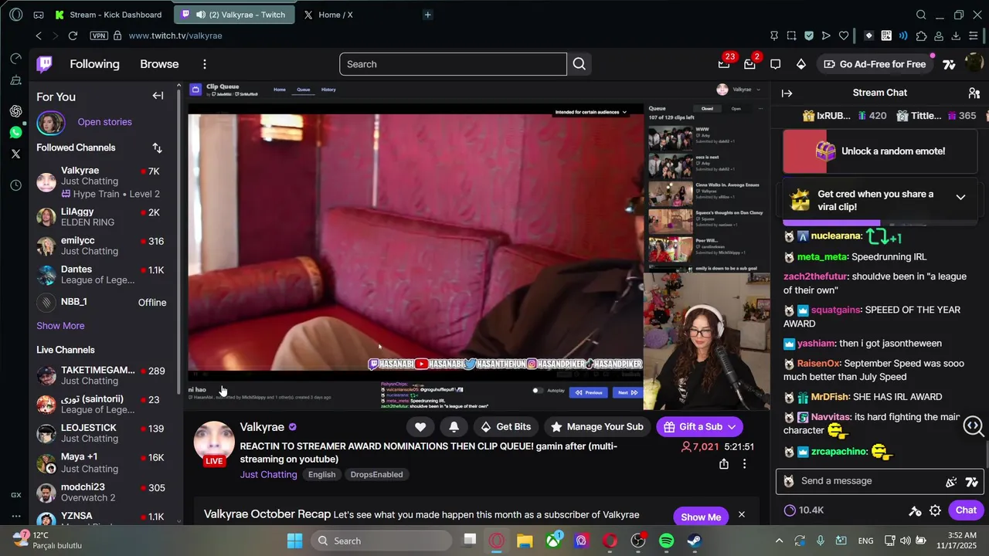Click the heart unfollow icon
Viewport: 989px width, 556px height.
(x=420, y=427)
